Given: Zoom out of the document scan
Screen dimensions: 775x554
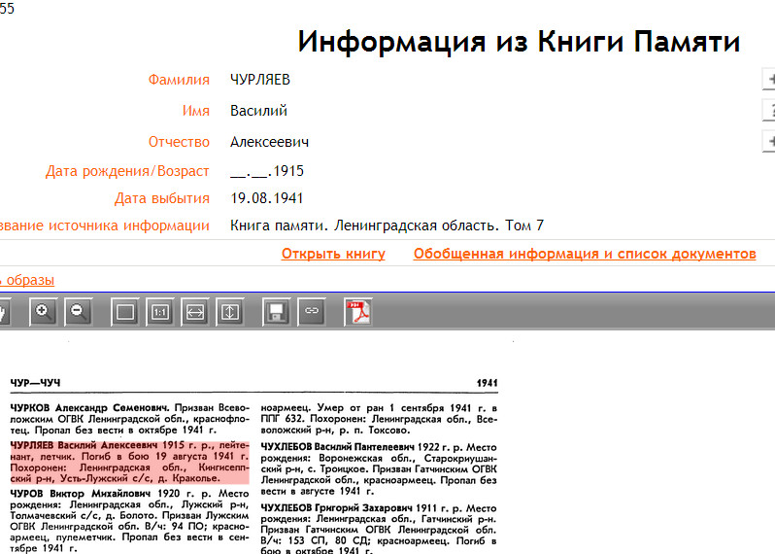Looking at the screenshot, I should [x=79, y=312].
